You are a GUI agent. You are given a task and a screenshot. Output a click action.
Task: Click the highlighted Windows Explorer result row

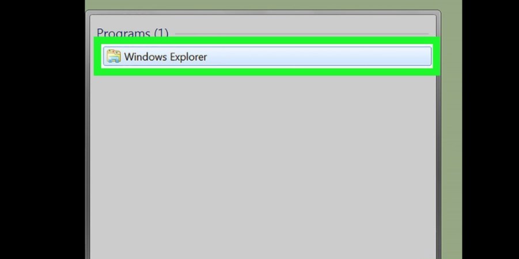pyautogui.click(x=267, y=56)
